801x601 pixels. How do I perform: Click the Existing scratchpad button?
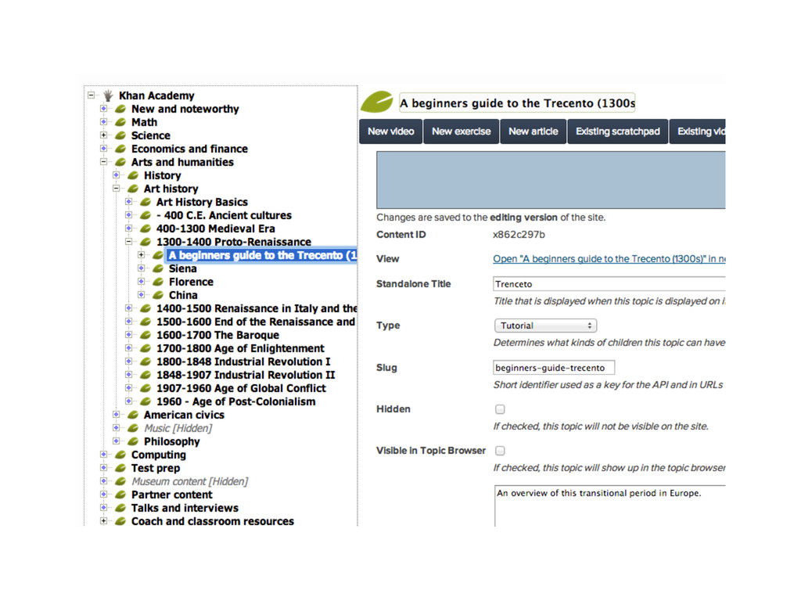coord(618,131)
